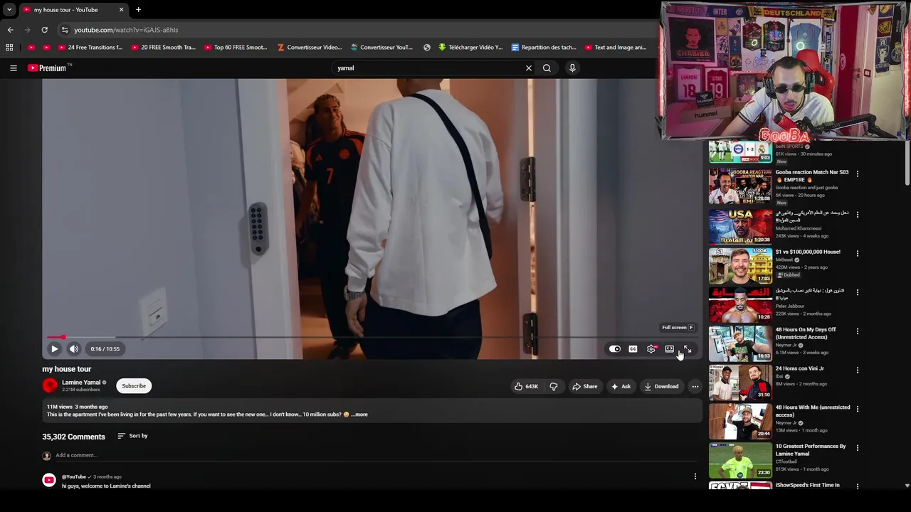911x512 pixels.
Task: Open the Text and Image ani... bookmark
Action: (616, 48)
